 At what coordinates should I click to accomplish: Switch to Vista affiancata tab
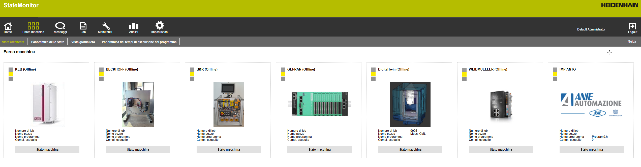(x=13, y=42)
